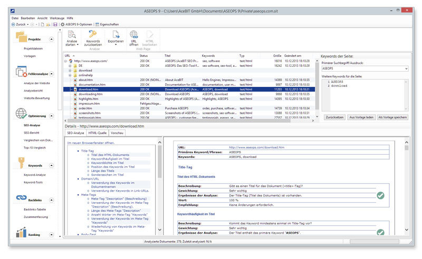The height and width of the screenshot is (259, 422).
Task: Open Primärer Suchbegriff dropdown
Action: (406, 68)
